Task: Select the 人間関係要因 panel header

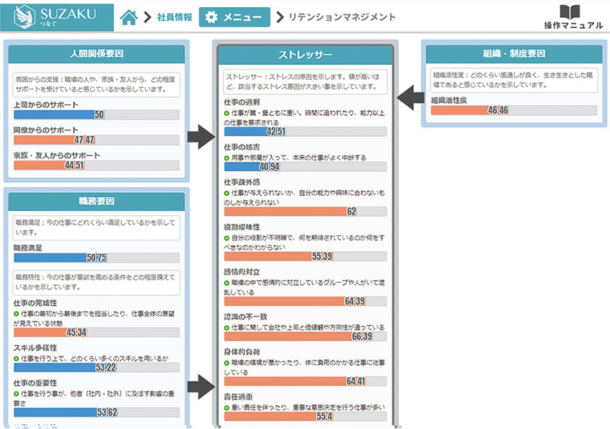Action: [x=97, y=54]
